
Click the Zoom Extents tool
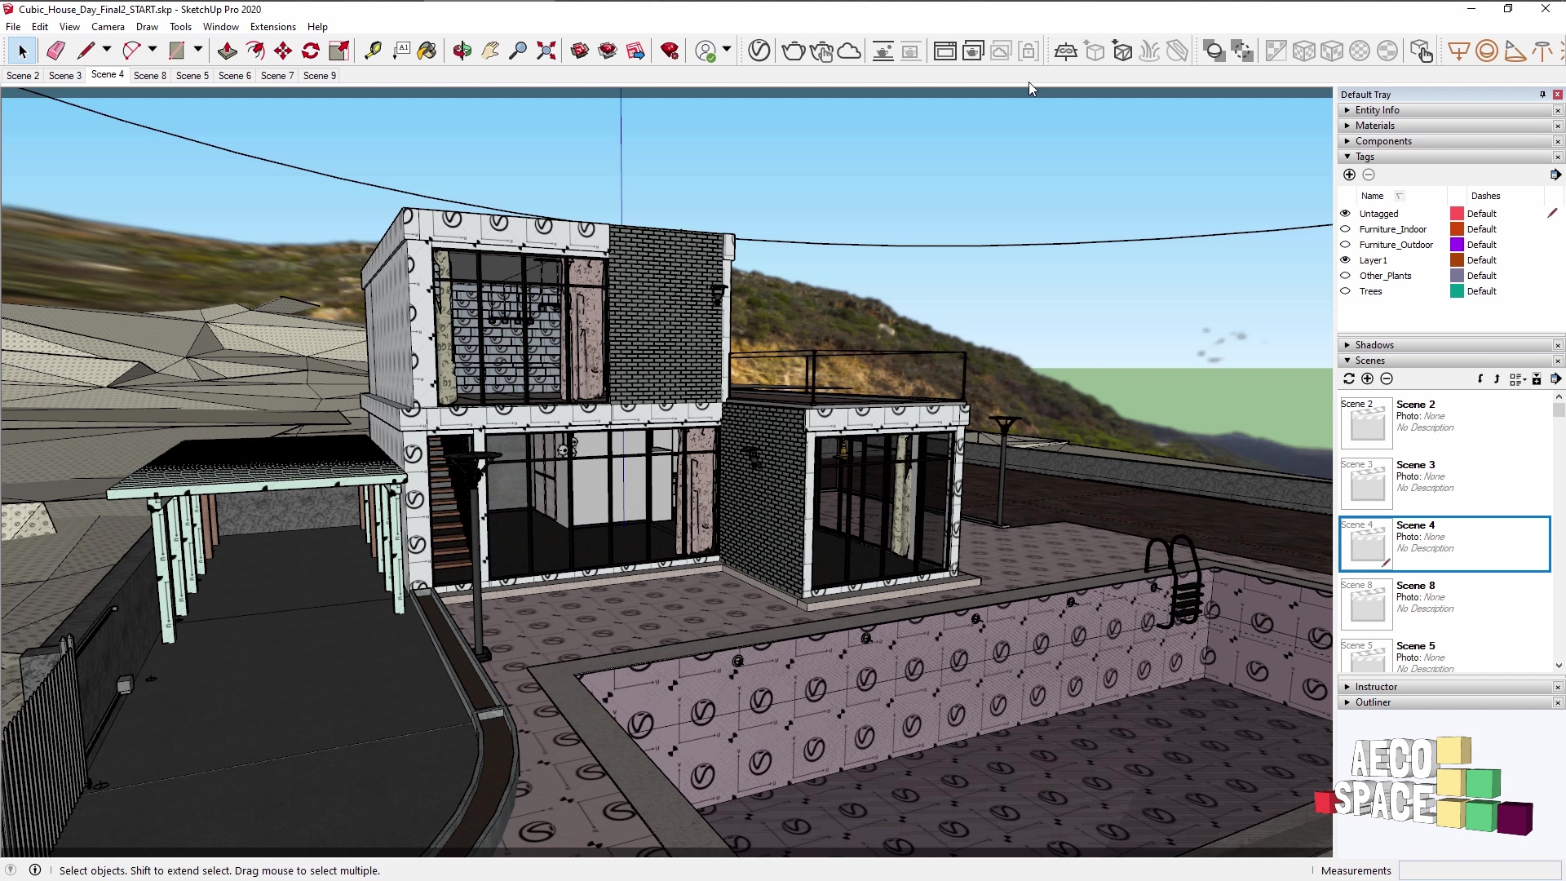click(546, 51)
